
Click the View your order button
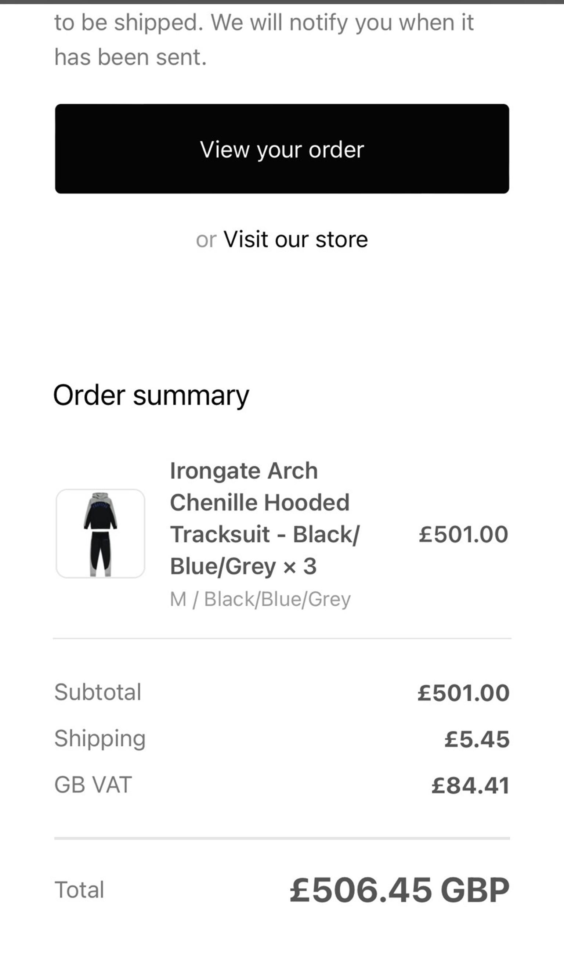pos(282,149)
